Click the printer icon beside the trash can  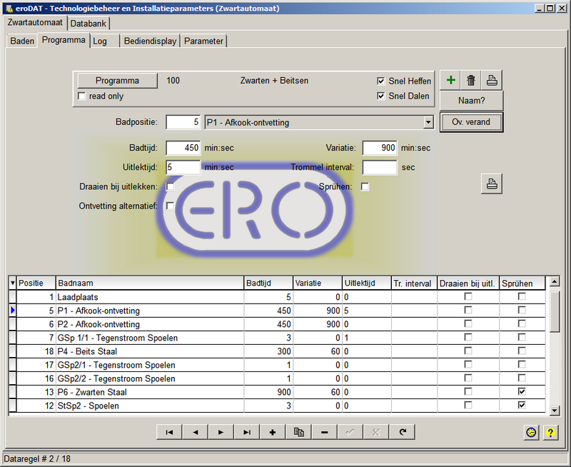point(492,80)
